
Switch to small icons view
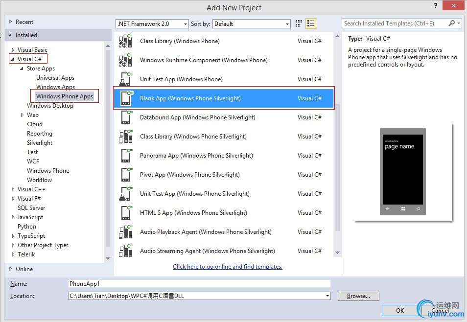[299, 23]
